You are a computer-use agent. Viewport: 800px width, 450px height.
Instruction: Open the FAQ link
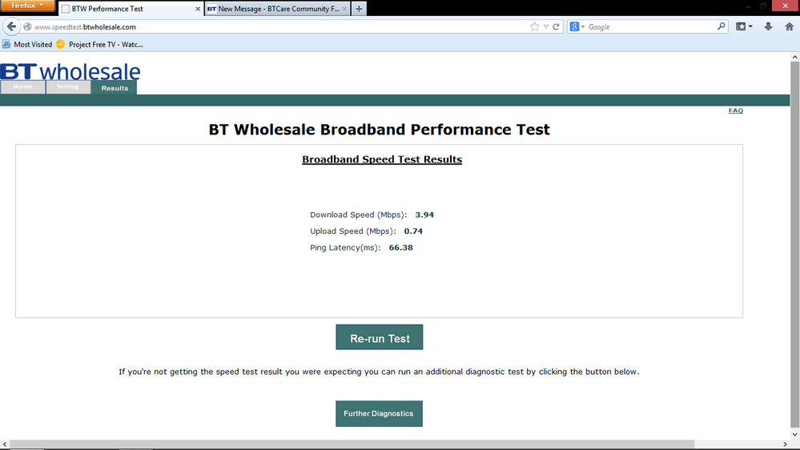(x=736, y=110)
